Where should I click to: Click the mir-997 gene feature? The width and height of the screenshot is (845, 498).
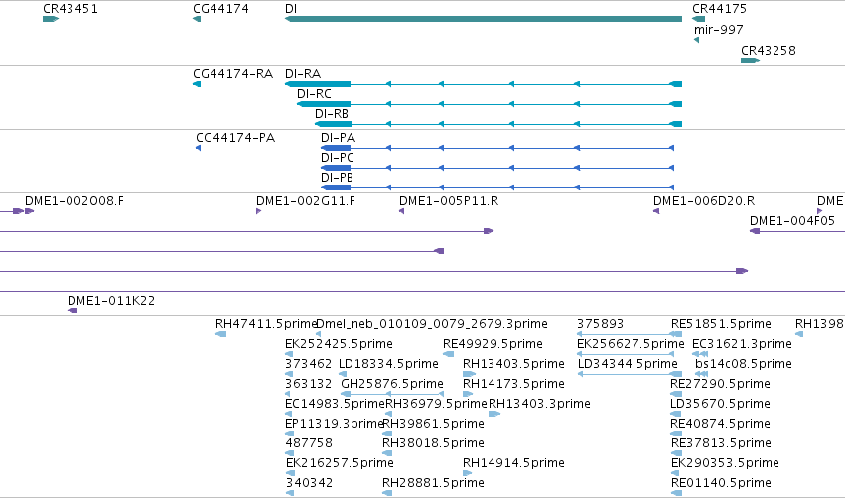click(697, 40)
